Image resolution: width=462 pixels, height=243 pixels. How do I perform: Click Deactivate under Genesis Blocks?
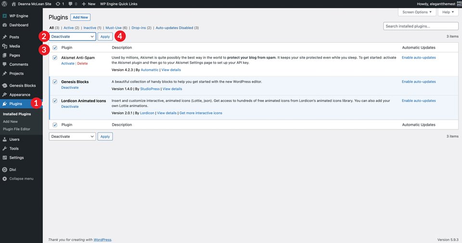point(70,88)
